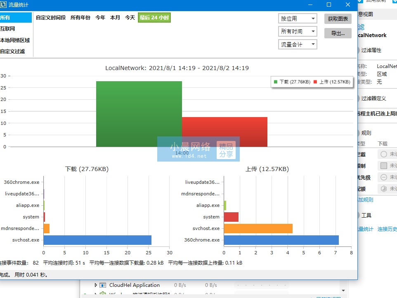The height and width of the screenshot is (298, 397).
Task: Click the green 下载 legend swatch
Action: (276, 82)
